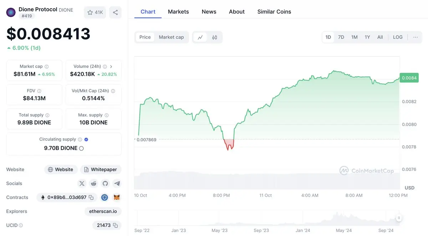Show Volume (24h) info icon
Screen dimensions: 428x236
[x=105, y=67]
